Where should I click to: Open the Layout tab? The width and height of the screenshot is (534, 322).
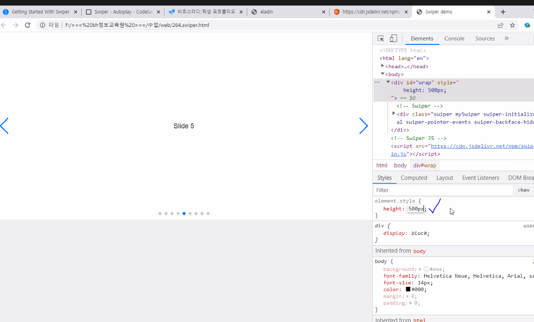pyautogui.click(x=445, y=178)
